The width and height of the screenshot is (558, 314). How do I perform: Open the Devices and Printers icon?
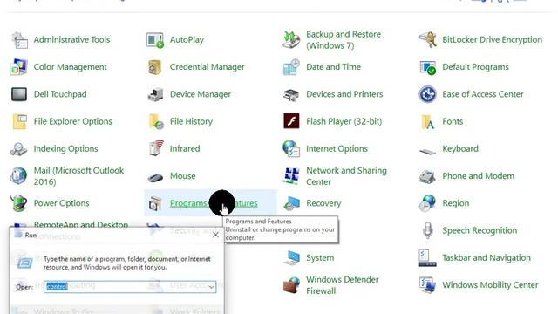[291, 94]
